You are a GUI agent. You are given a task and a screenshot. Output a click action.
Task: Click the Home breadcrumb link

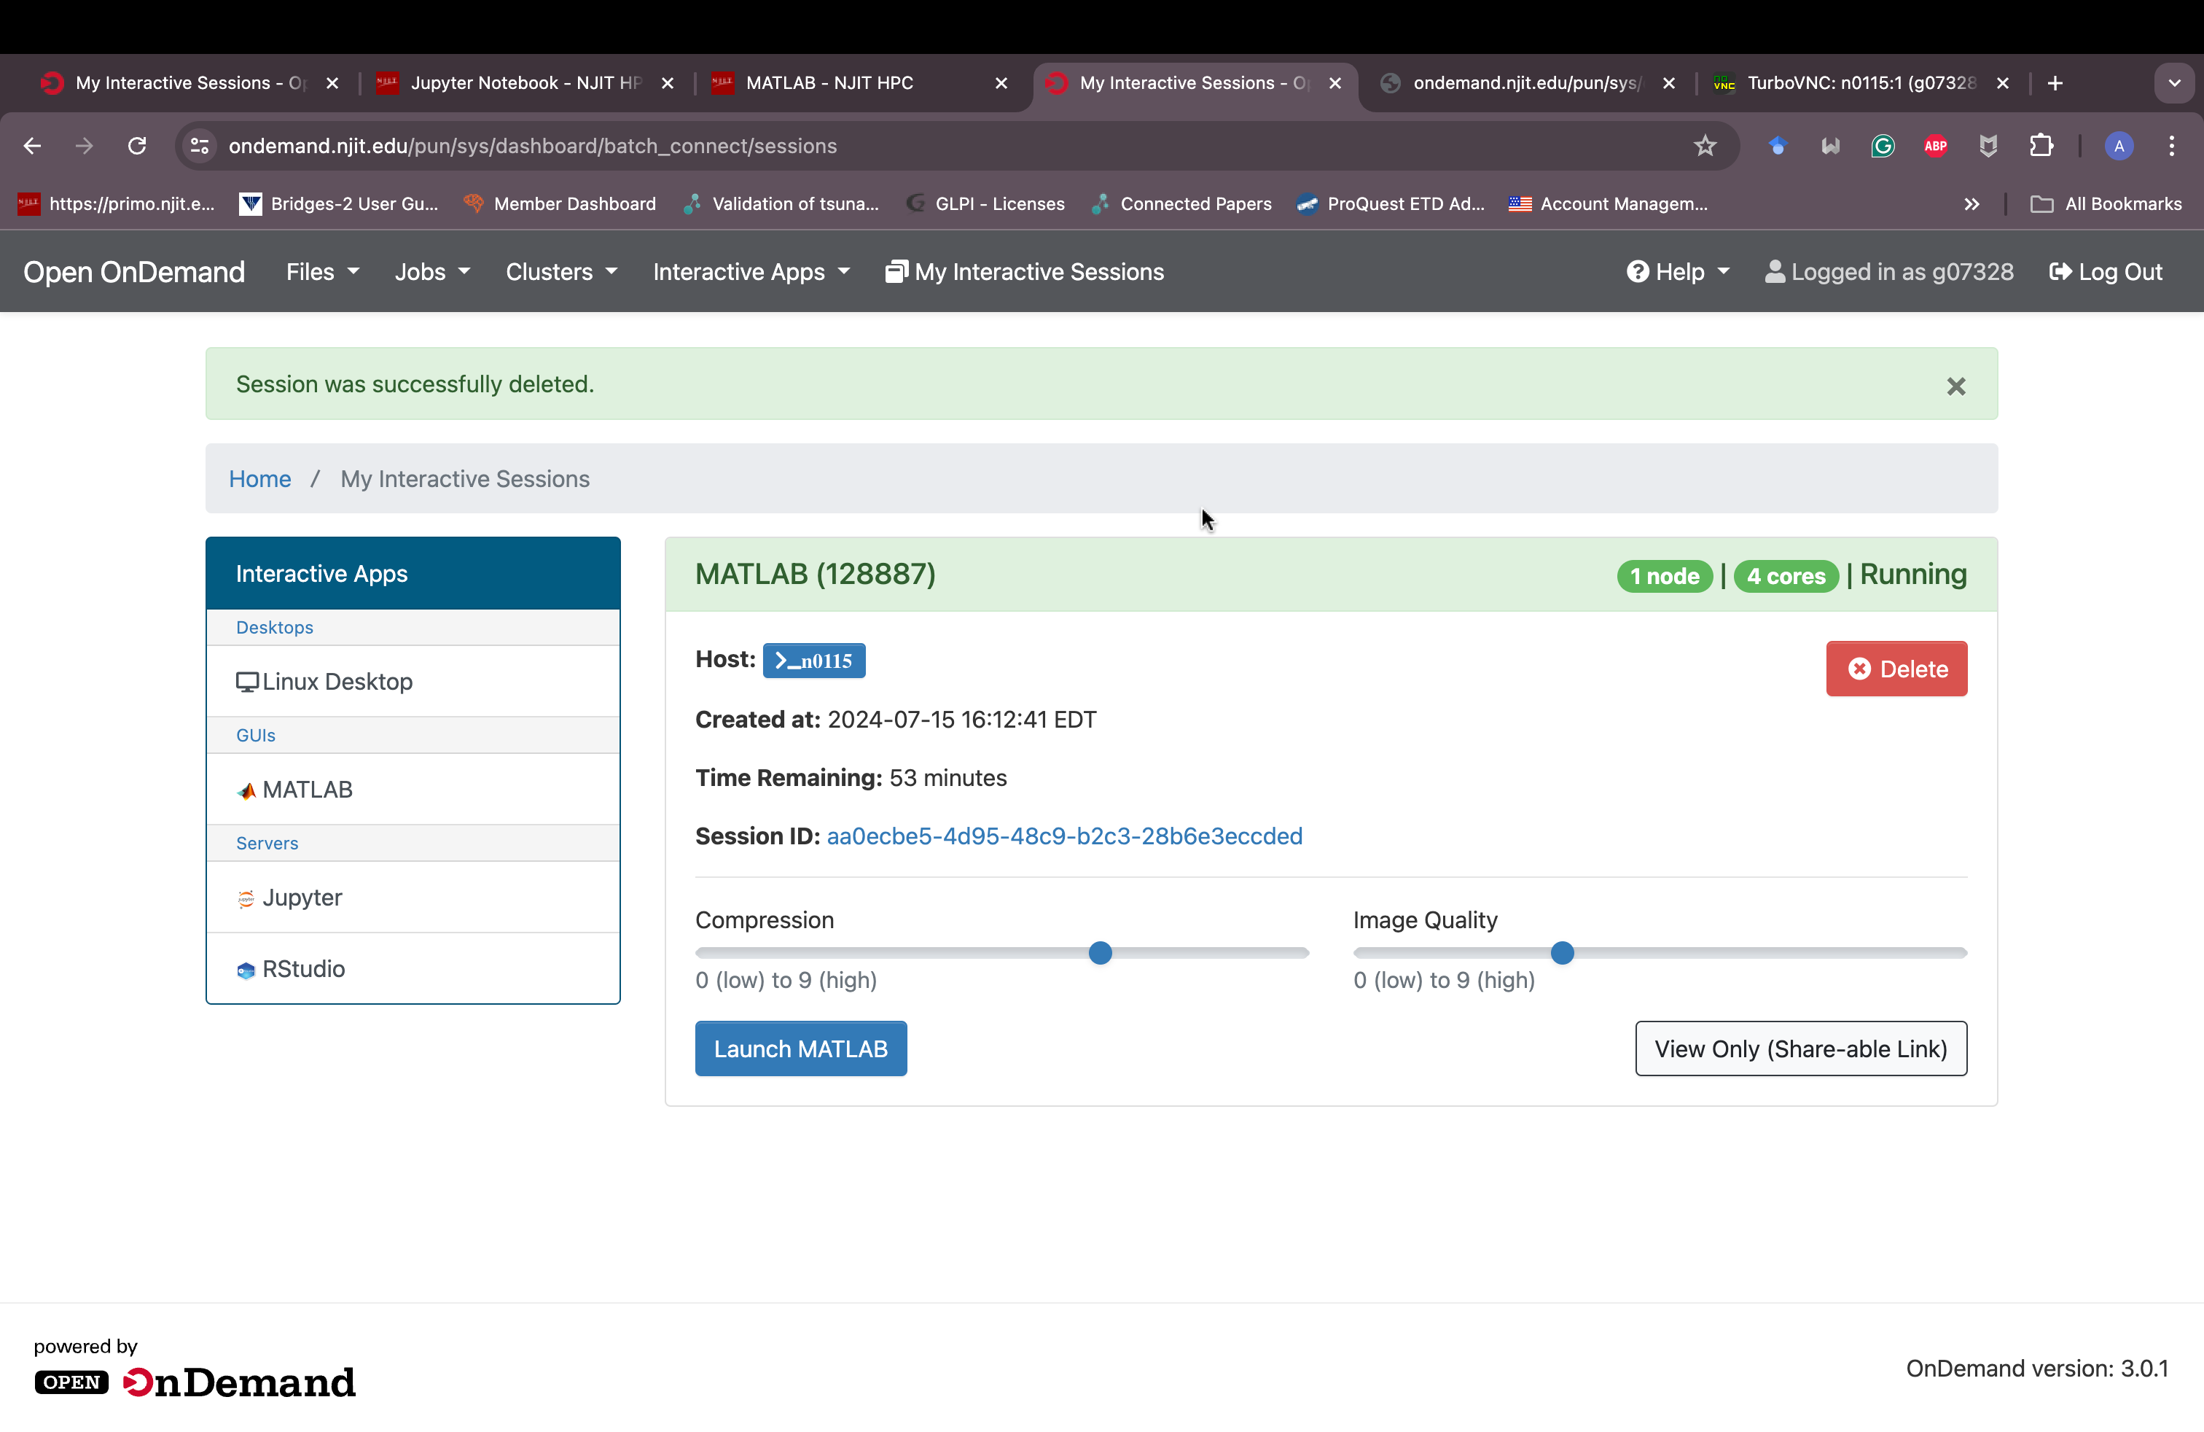(259, 479)
